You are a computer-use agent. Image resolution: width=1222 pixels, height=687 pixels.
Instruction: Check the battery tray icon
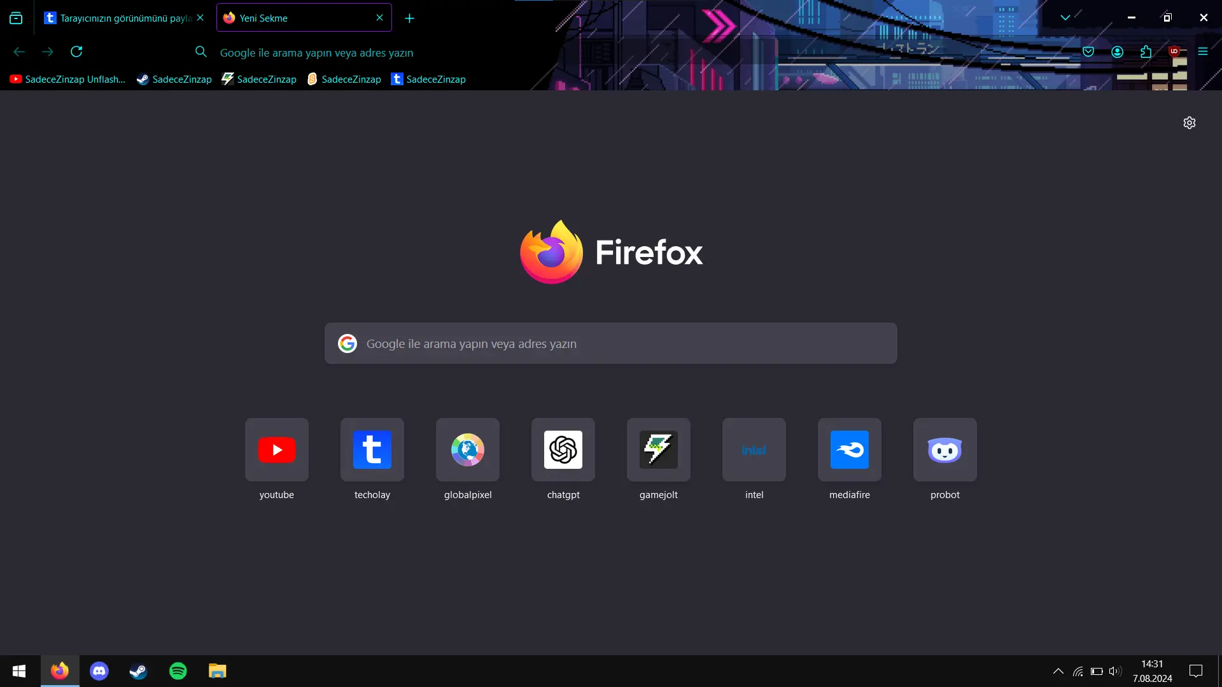(x=1097, y=671)
